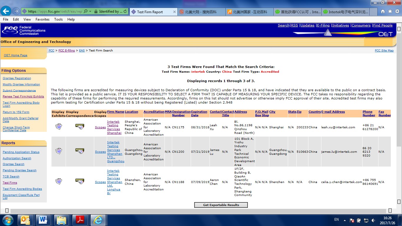The height and width of the screenshot is (226, 402).
Task: Open the Help menu
Action: pyautogui.click(x=71, y=19)
